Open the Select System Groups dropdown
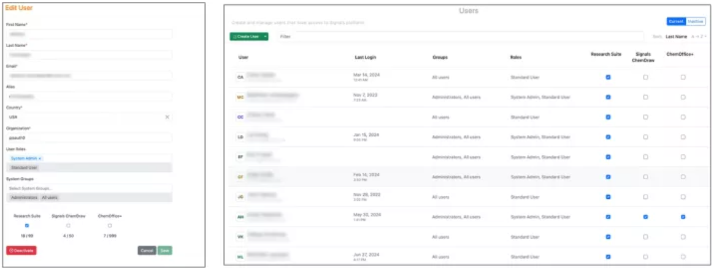This screenshot has width=714, height=268. point(89,188)
